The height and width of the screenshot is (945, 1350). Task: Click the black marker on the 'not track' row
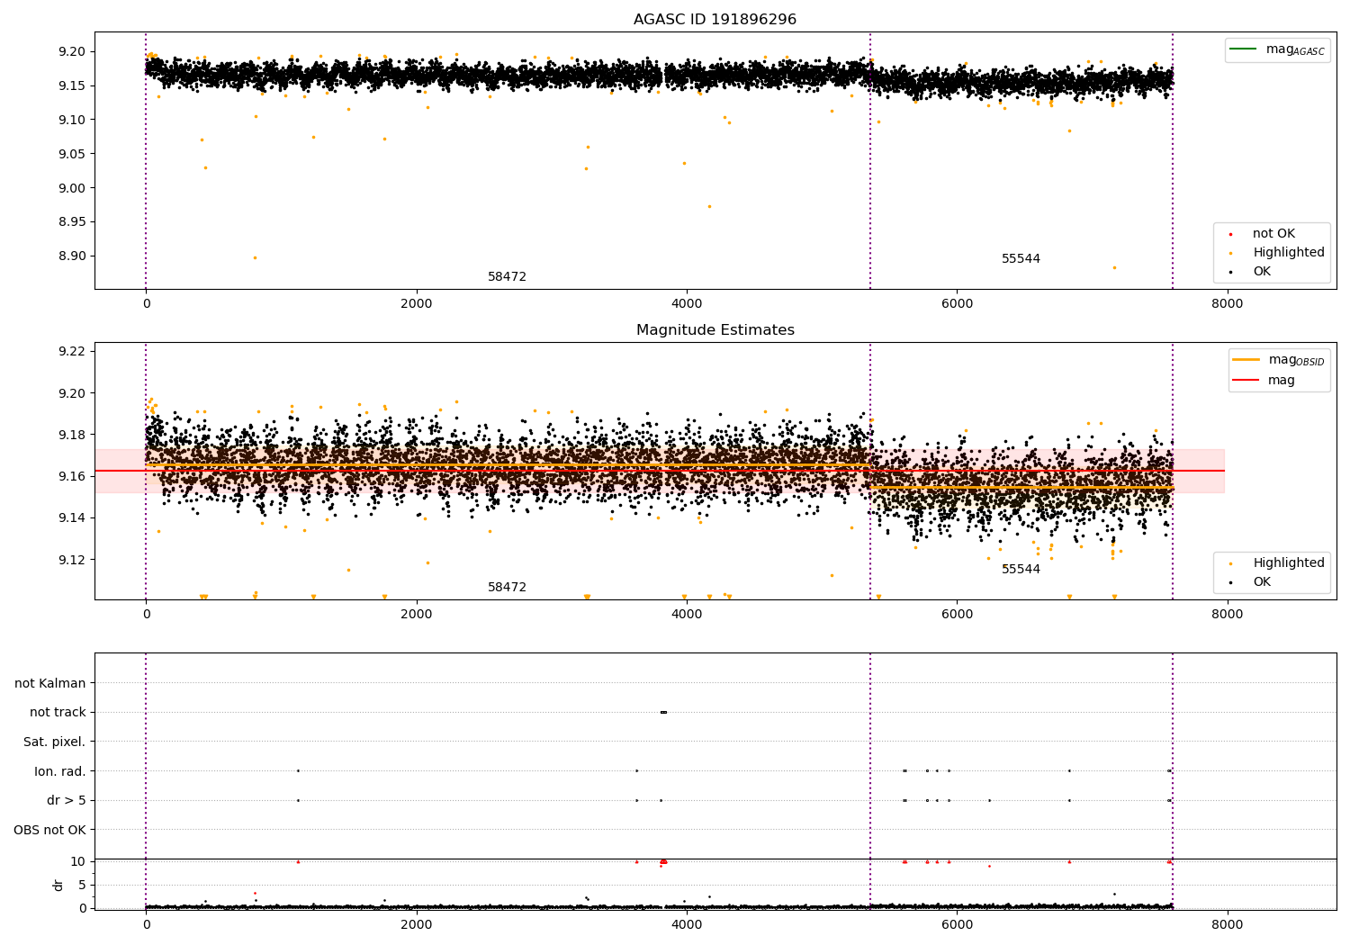coord(663,712)
